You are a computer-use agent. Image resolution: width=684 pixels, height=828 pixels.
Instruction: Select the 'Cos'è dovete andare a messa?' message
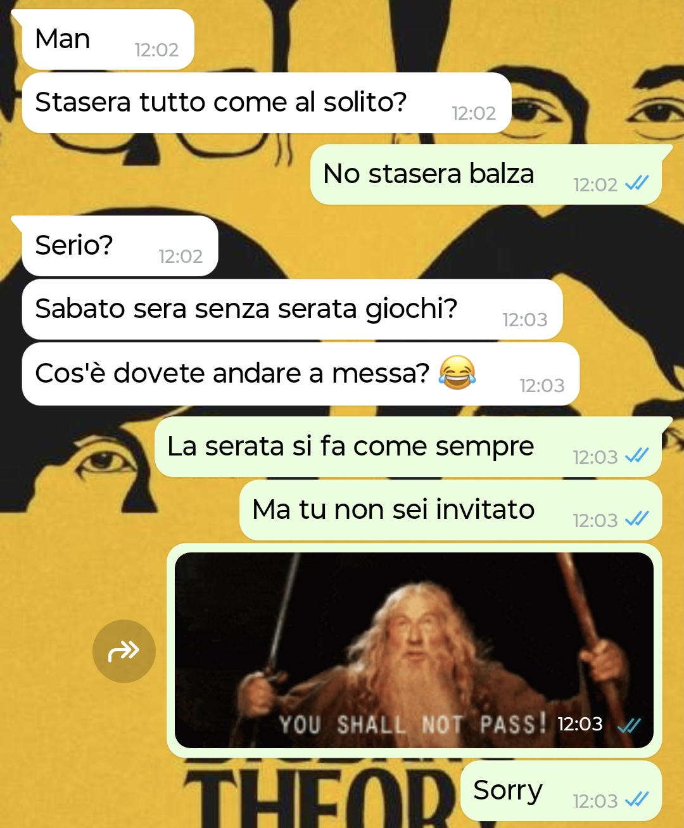pyautogui.click(x=301, y=374)
